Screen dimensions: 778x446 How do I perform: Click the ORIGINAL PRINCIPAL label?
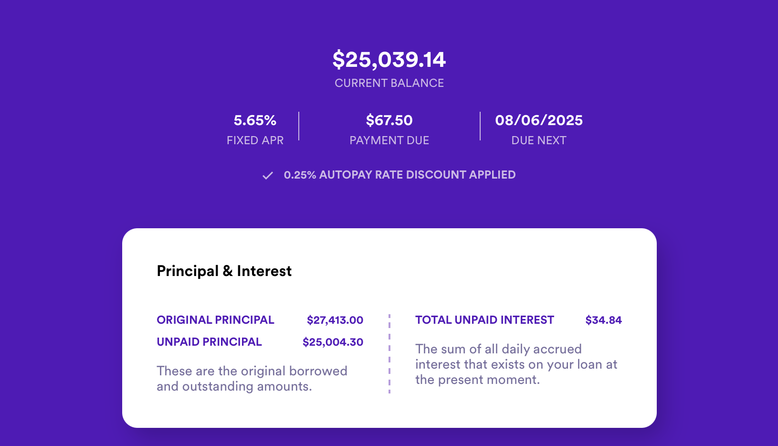215,320
